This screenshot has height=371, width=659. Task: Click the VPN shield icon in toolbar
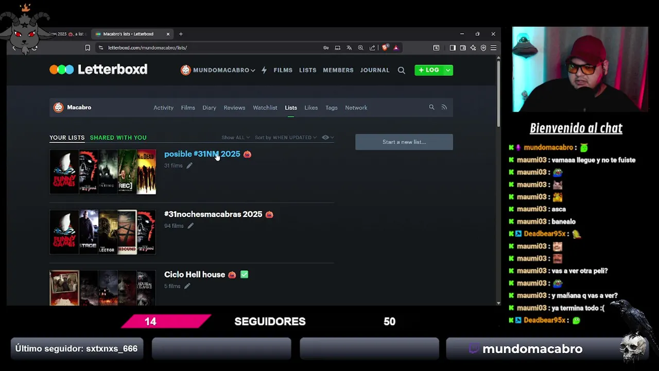pyautogui.click(x=483, y=47)
